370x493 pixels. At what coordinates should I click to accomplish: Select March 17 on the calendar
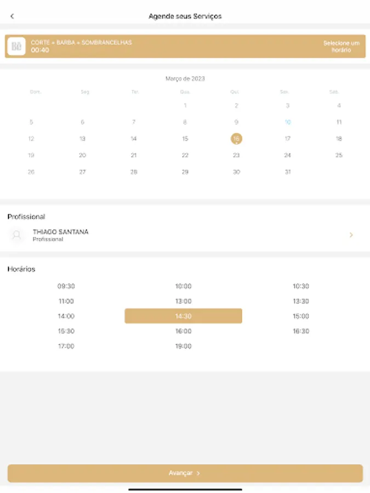[288, 139]
